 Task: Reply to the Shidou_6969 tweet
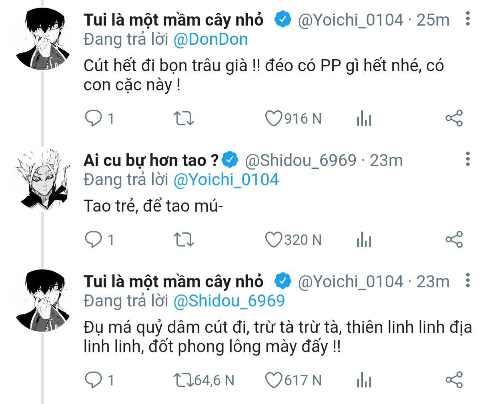click(x=94, y=240)
